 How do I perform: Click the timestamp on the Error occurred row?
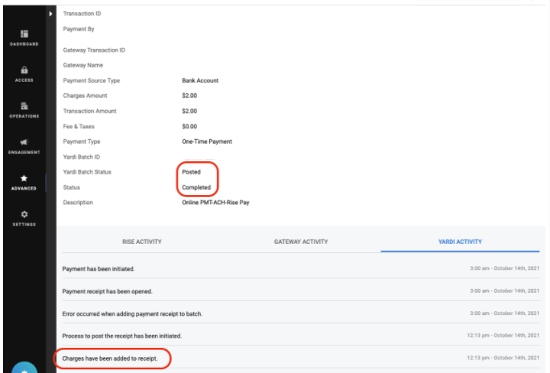504,313
